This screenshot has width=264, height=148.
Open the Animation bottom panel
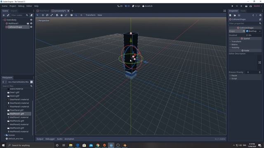[69, 139]
